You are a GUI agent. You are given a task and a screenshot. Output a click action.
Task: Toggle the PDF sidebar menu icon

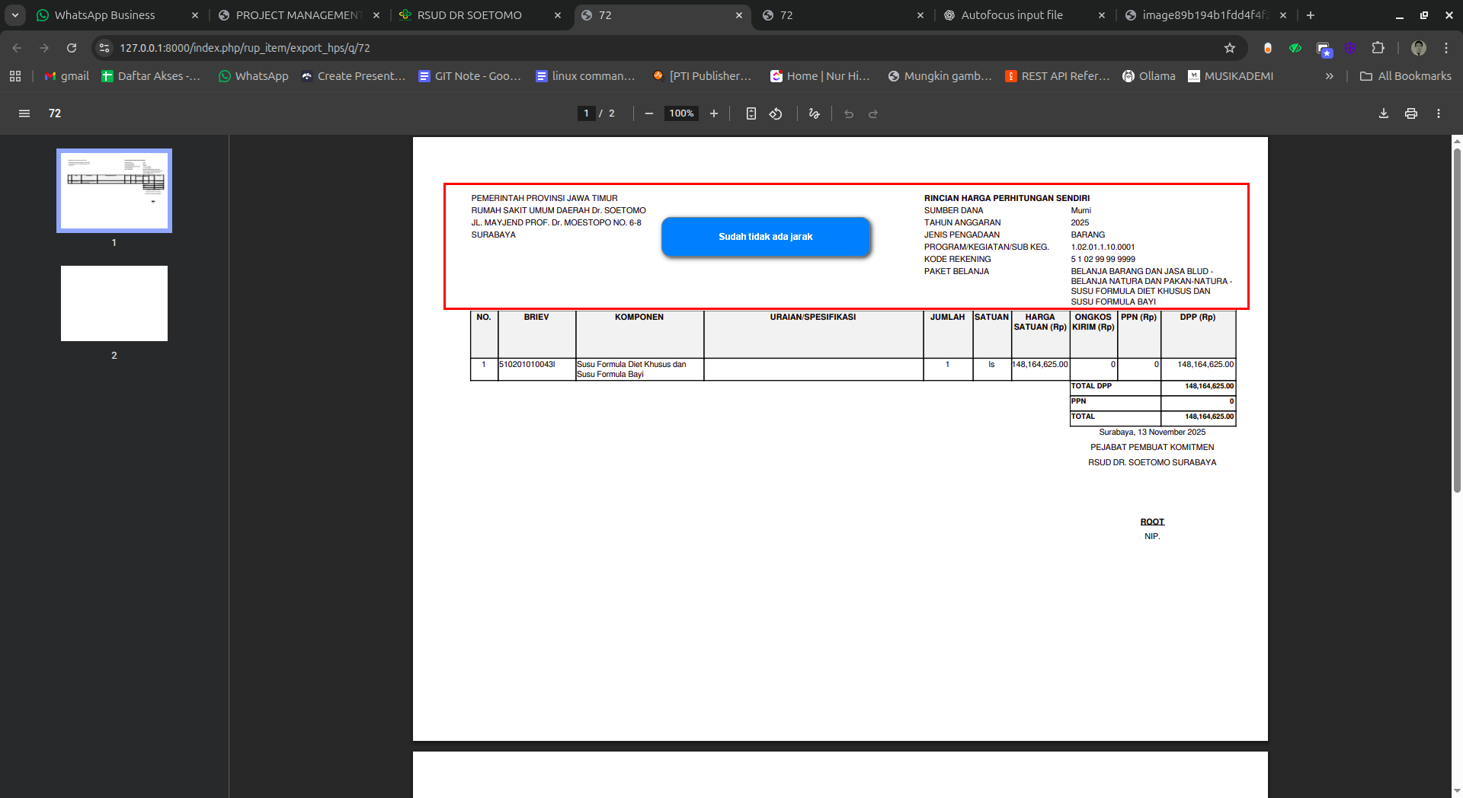pos(24,113)
